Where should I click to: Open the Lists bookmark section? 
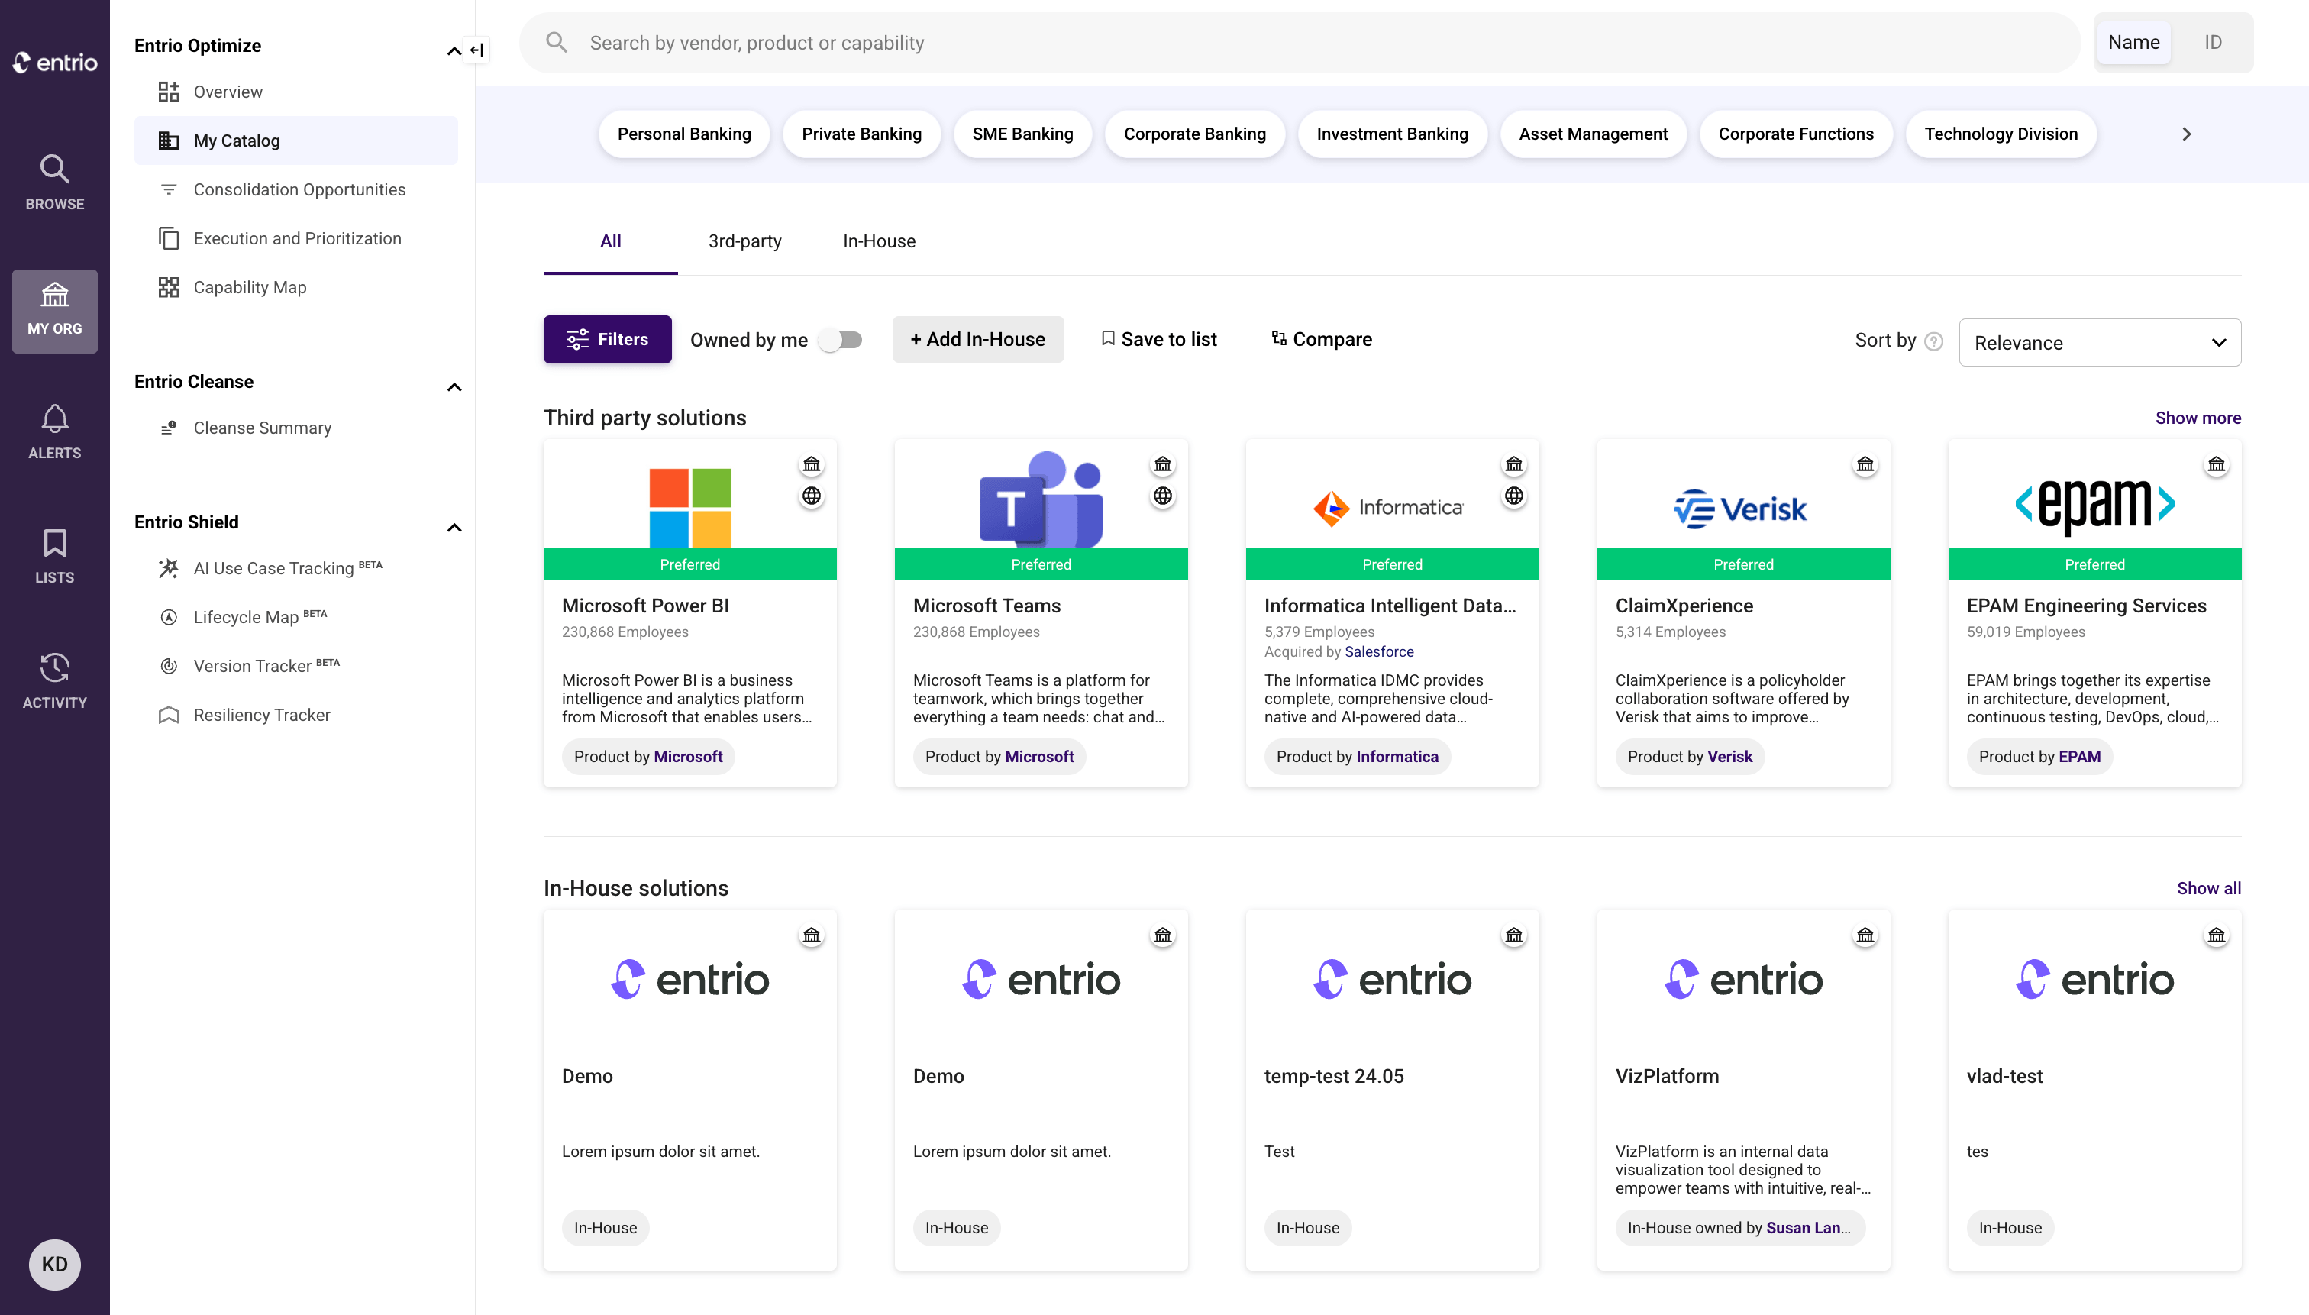54,557
